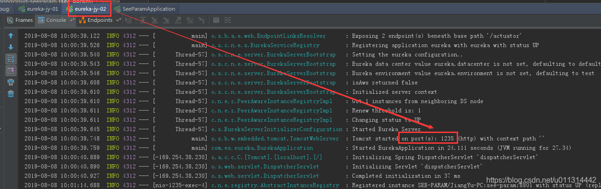The height and width of the screenshot is (189, 601).
Task: Click the Trace Current Stream Chain icon
Action: point(228,20)
